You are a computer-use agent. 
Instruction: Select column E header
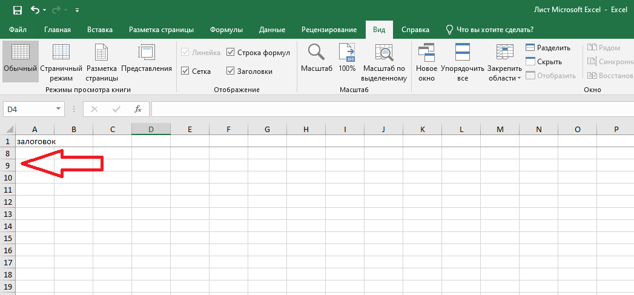190,130
